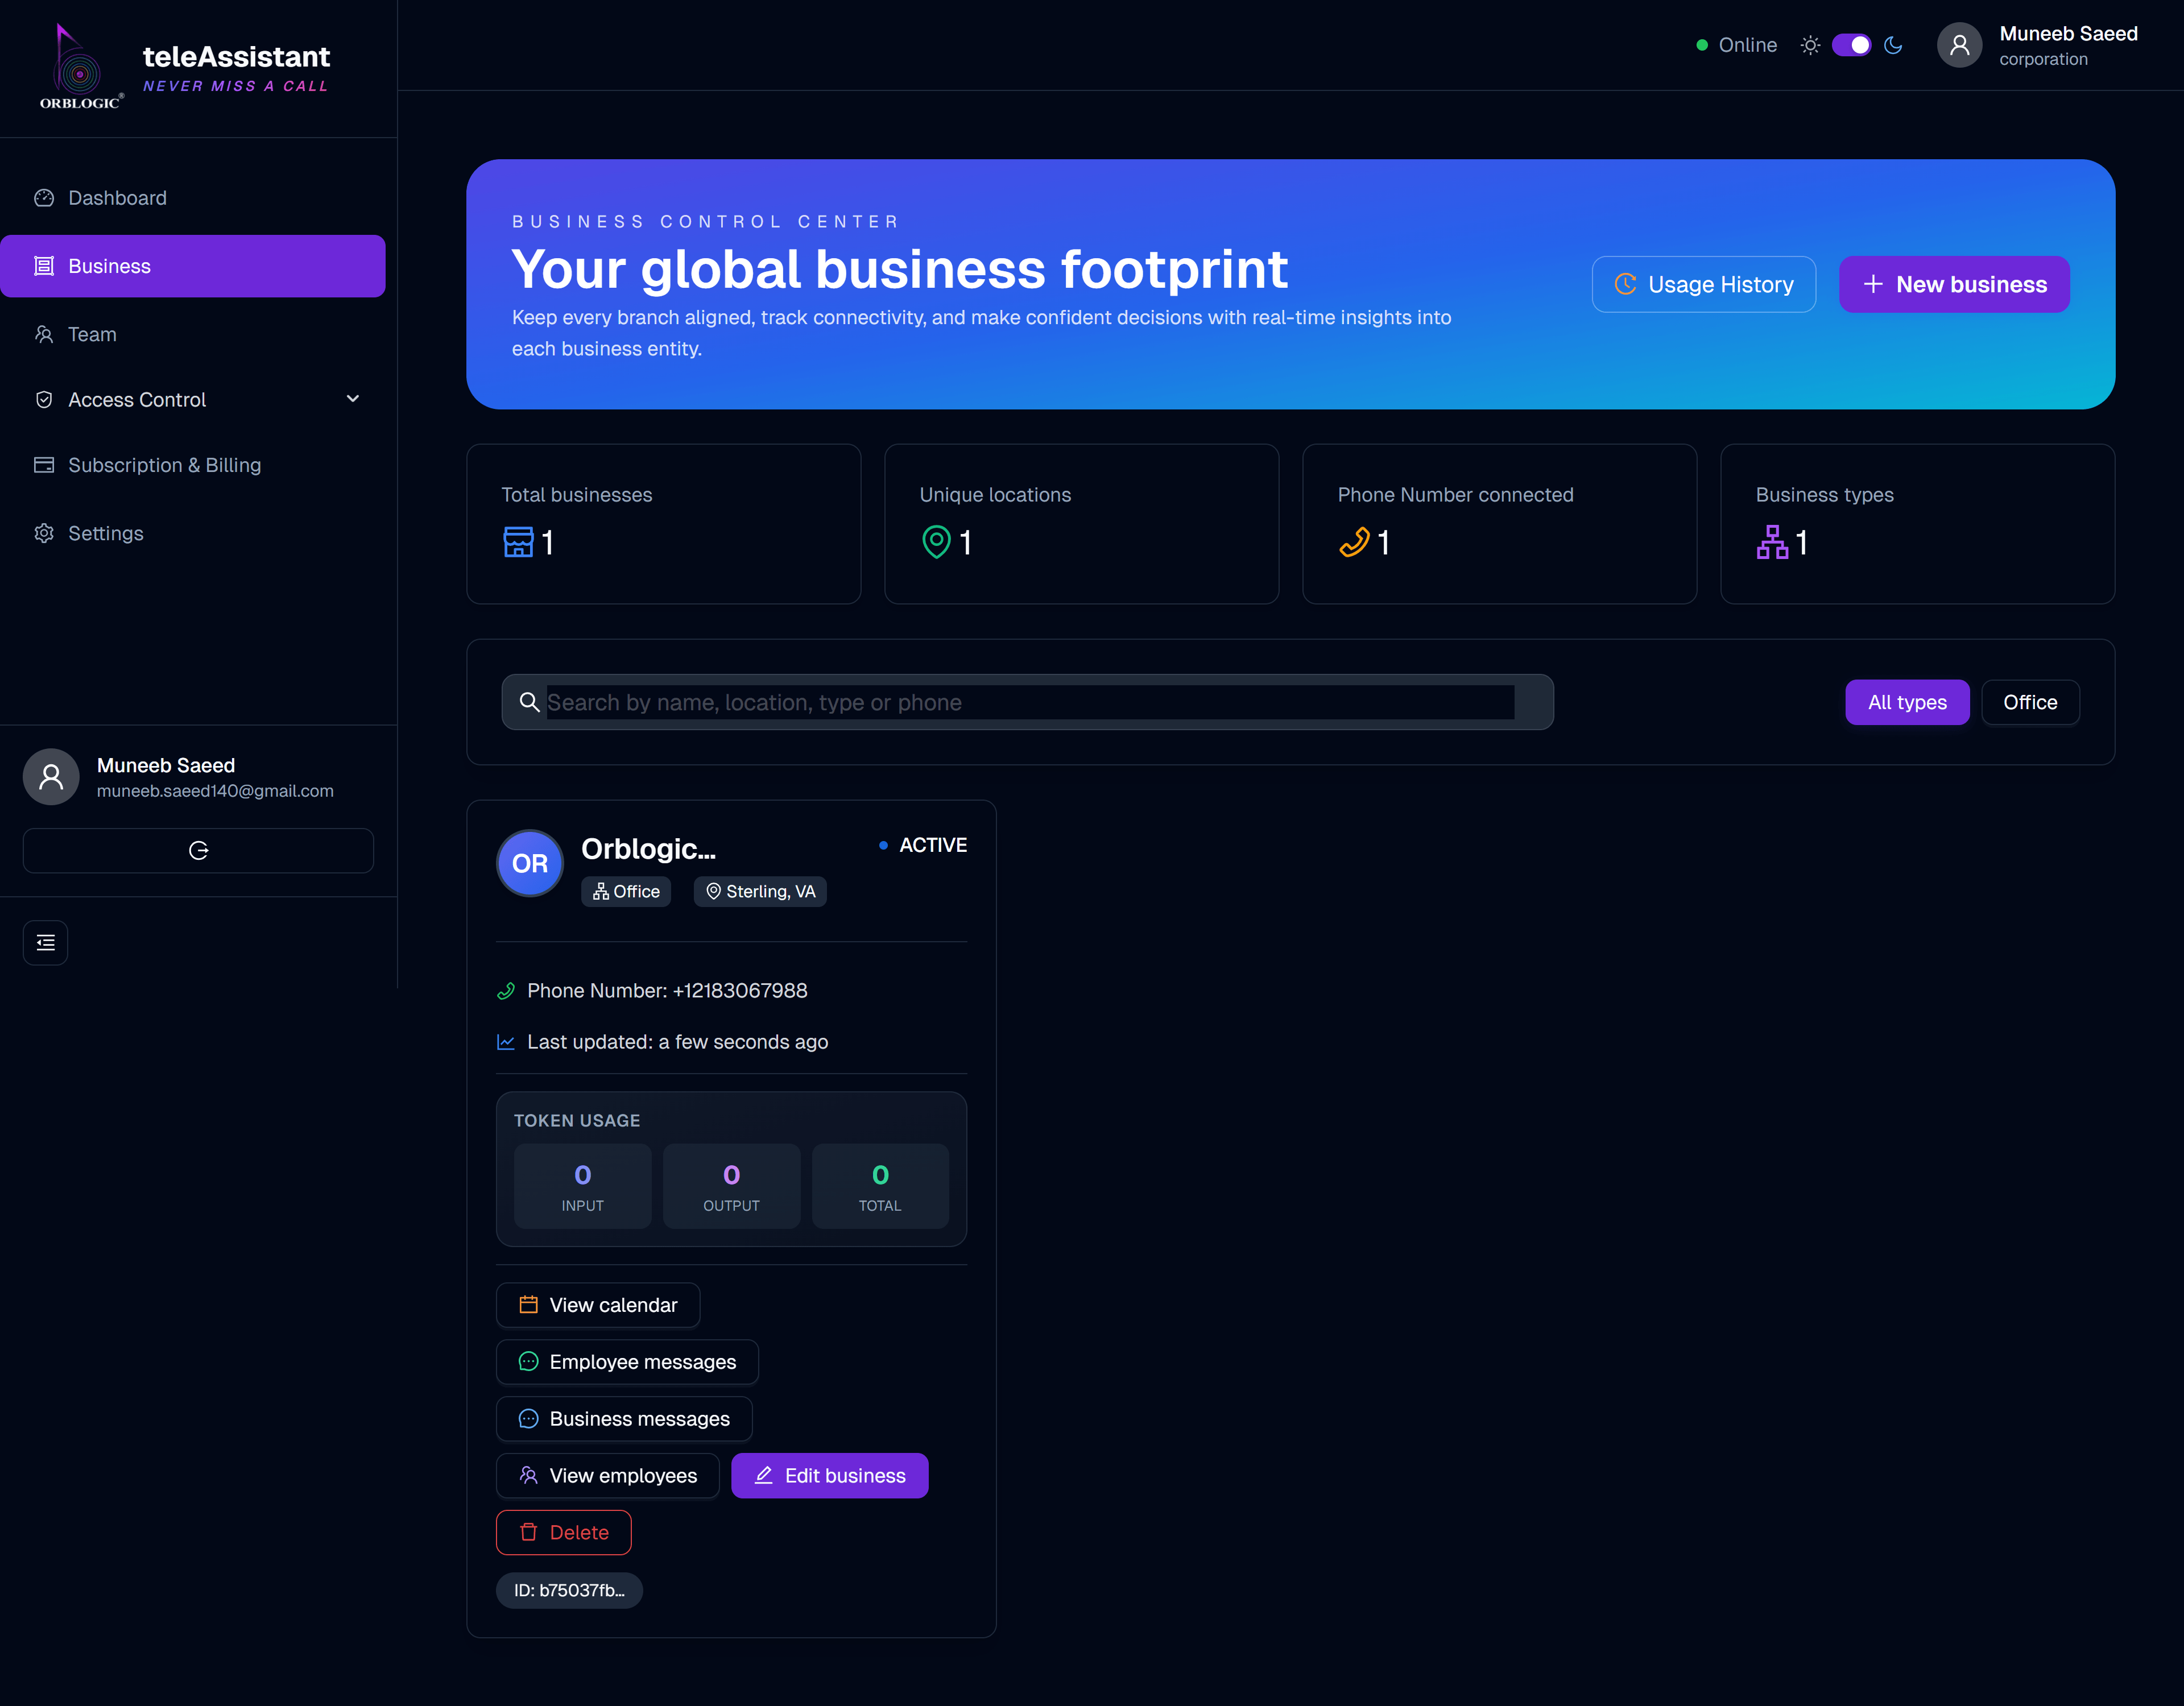
Task: Click the New business button
Action: [1954, 284]
